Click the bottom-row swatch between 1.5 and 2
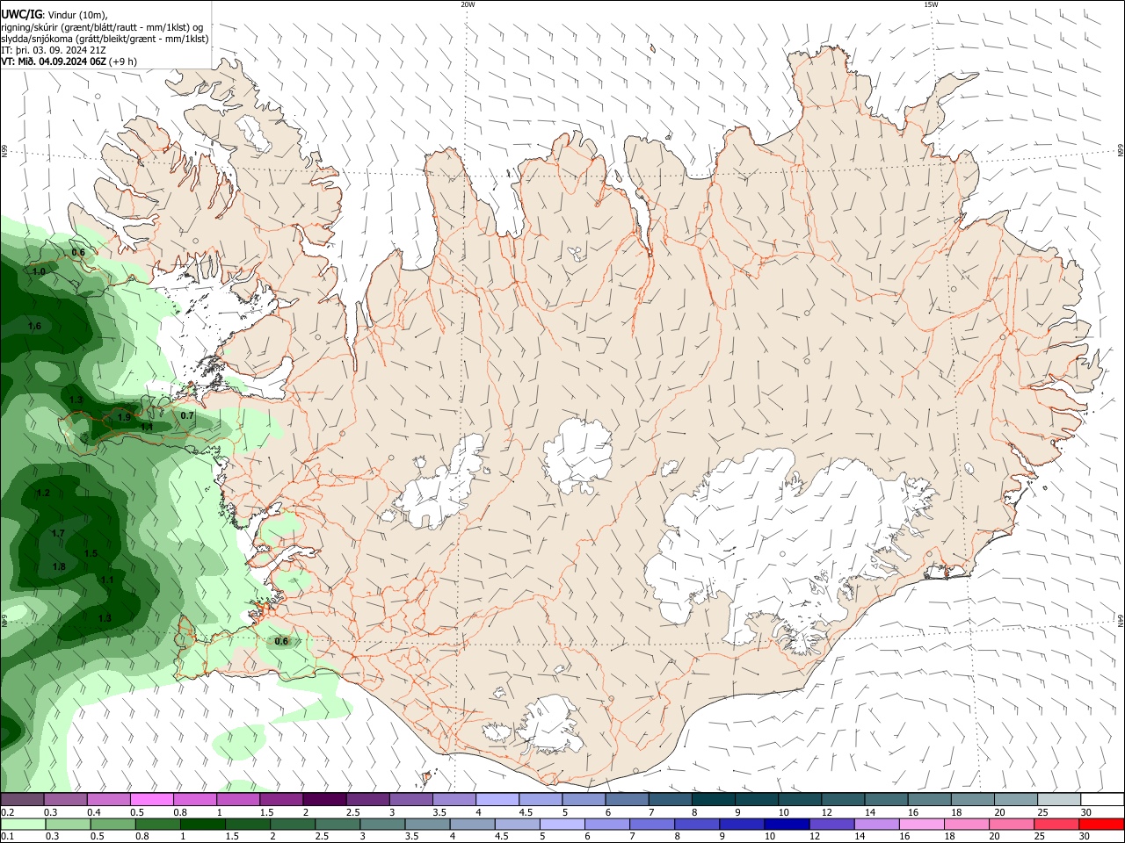 coord(247,824)
